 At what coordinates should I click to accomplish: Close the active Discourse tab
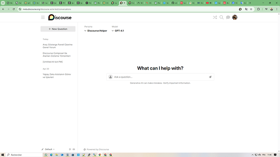coord(125,3)
